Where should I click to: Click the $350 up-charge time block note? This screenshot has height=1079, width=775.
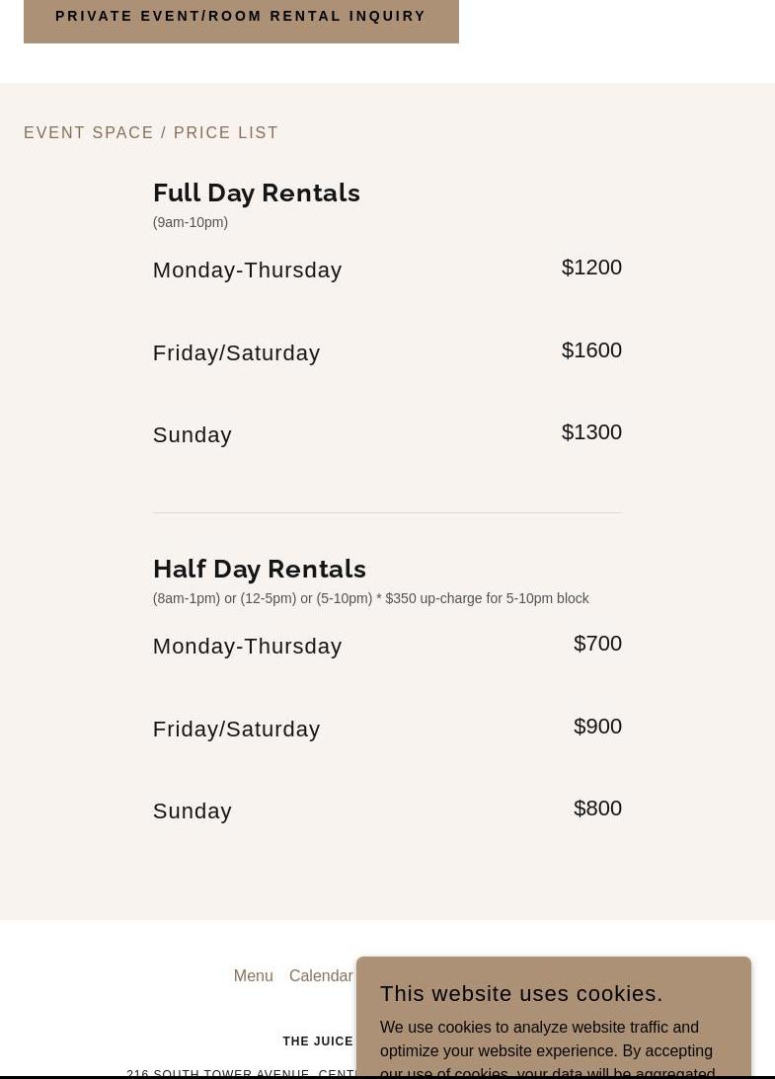click(x=371, y=598)
